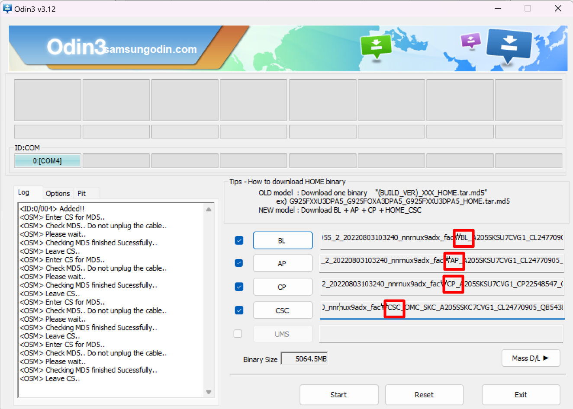Browse for a BL file
The height and width of the screenshot is (409, 573).
point(283,240)
